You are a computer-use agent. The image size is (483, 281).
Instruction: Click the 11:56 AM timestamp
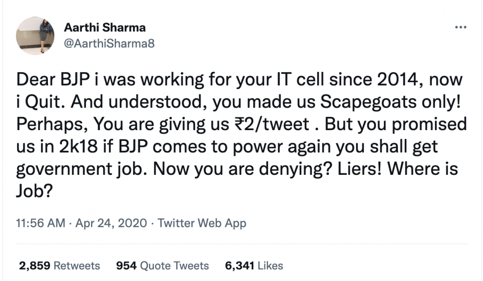tap(41, 223)
